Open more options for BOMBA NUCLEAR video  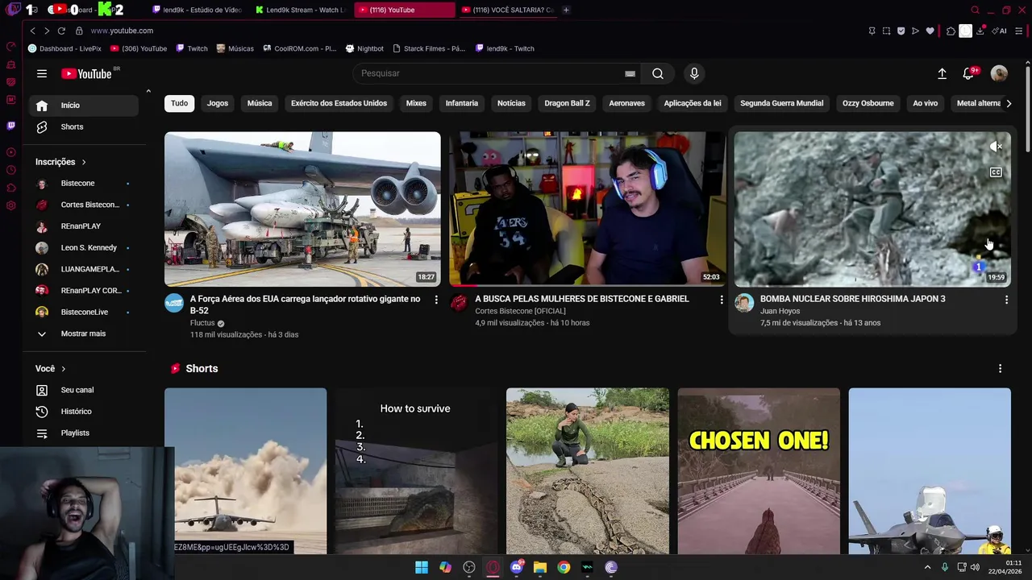[1006, 300]
